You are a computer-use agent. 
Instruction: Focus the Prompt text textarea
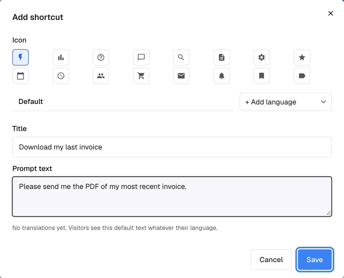click(172, 197)
